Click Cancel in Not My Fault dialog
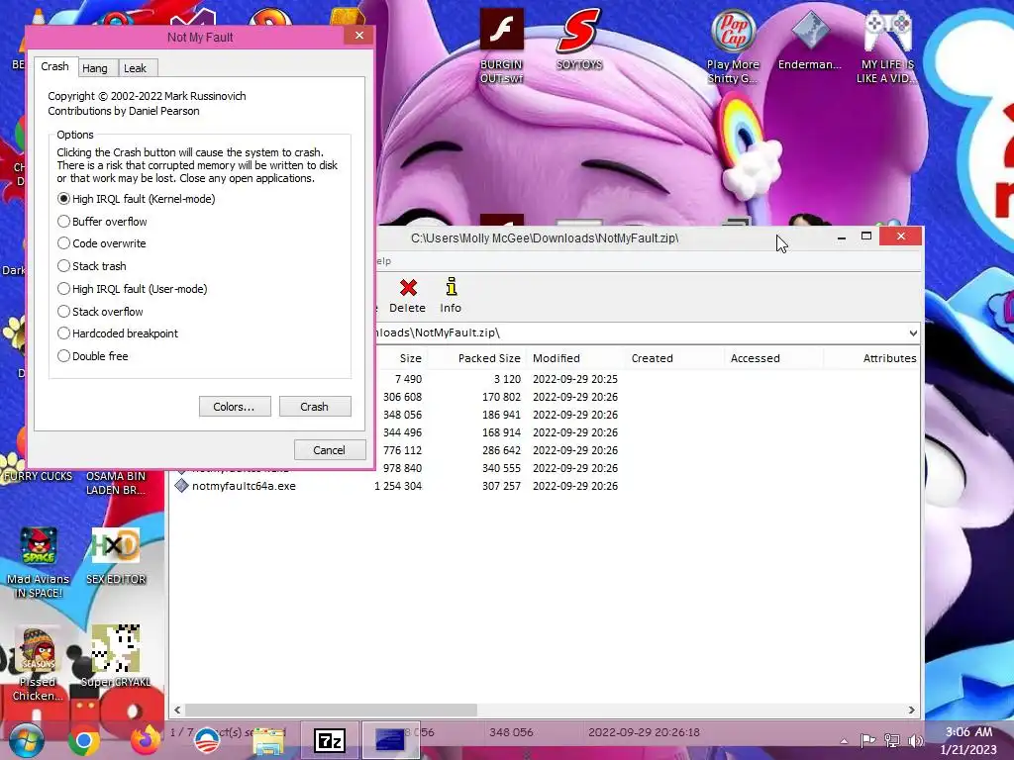 pos(330,450)
